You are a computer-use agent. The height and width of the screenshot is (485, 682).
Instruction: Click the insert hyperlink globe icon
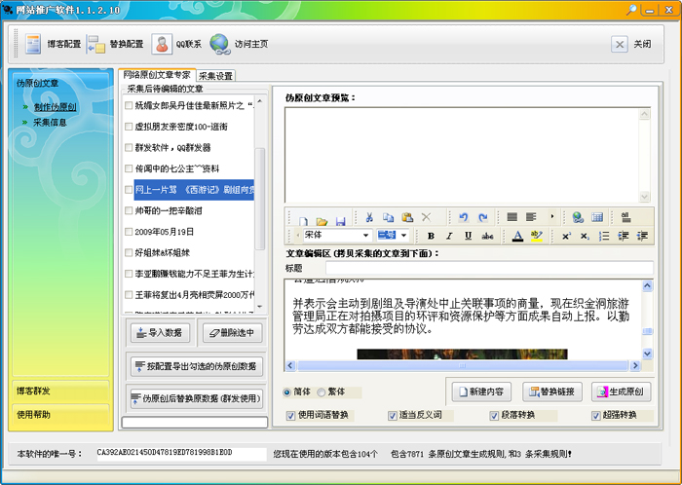578,217
